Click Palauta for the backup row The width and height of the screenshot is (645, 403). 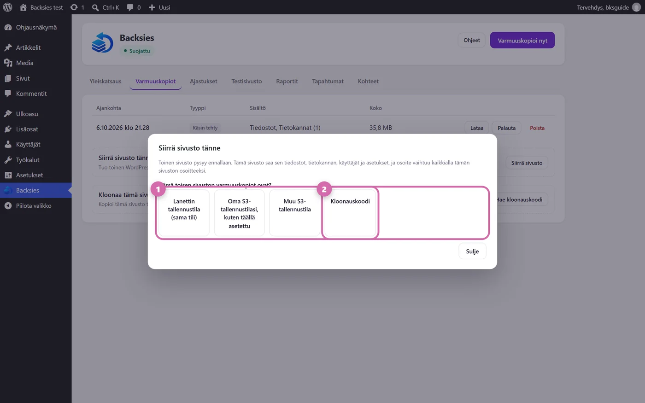tap(507, 128)
